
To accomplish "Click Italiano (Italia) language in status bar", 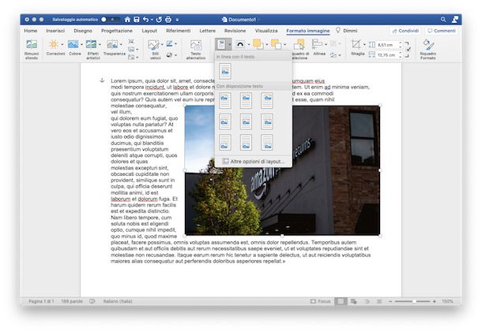I will coord(118,301).
